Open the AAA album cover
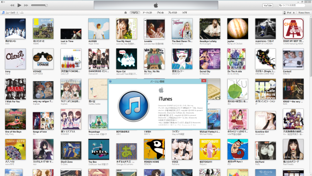Screen dimensions: 312x176 (15, 28)
